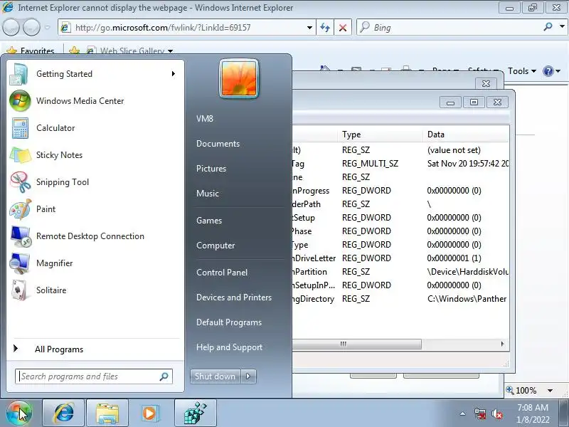The width and height of the screenshot is (569, 427).
Task: Click the Windows Media Center label
Action: tap(80, 101)
